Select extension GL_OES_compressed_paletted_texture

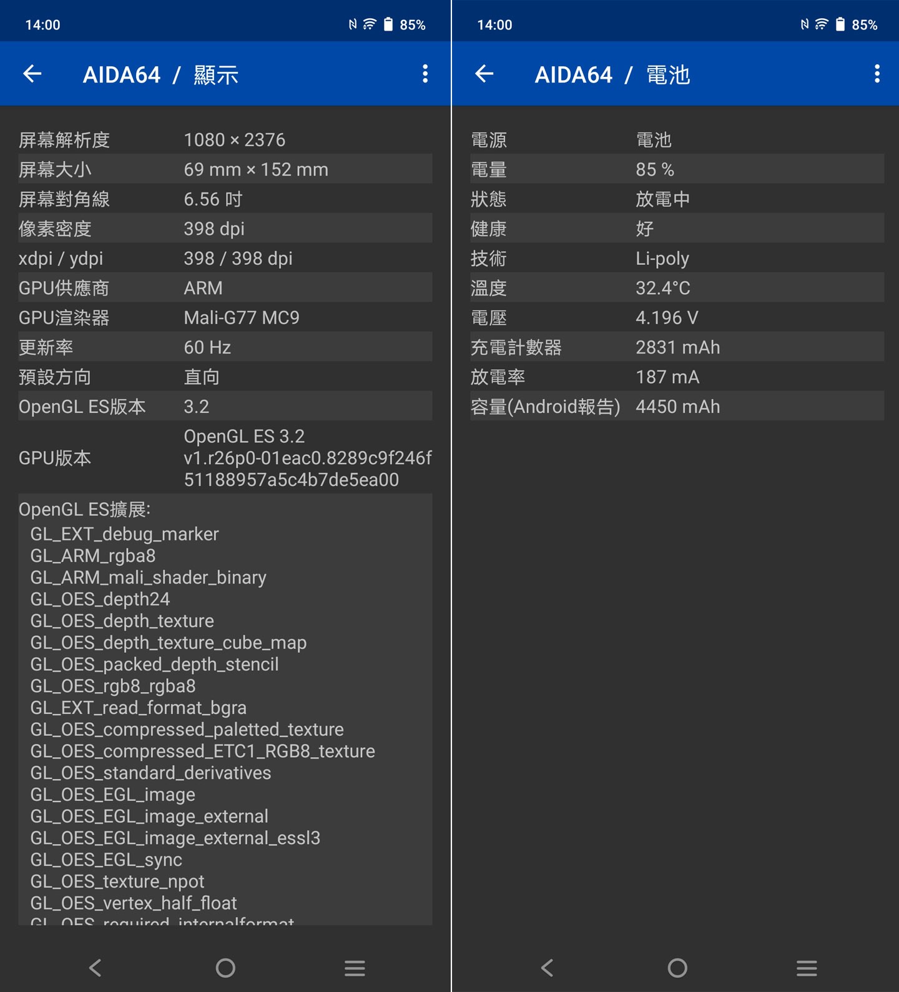[x=187, y=729]
